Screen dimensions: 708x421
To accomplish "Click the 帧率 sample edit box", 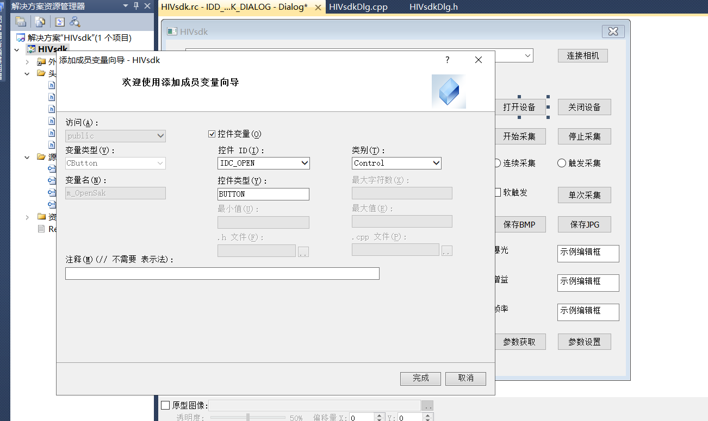I will pos(588,312).
